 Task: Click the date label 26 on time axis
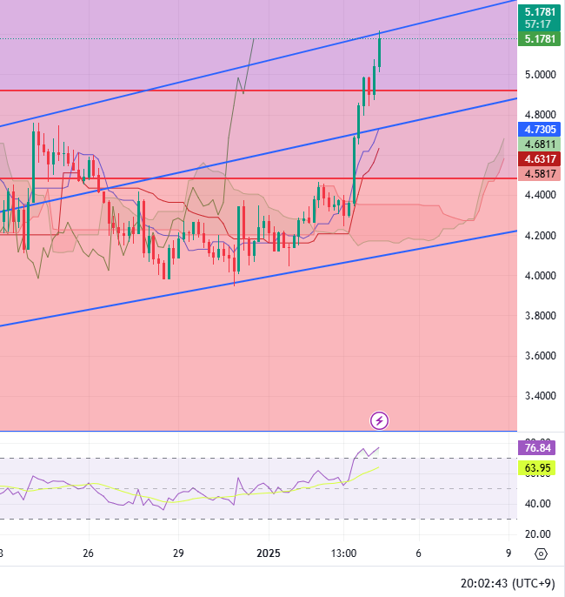tap(88, 553)
